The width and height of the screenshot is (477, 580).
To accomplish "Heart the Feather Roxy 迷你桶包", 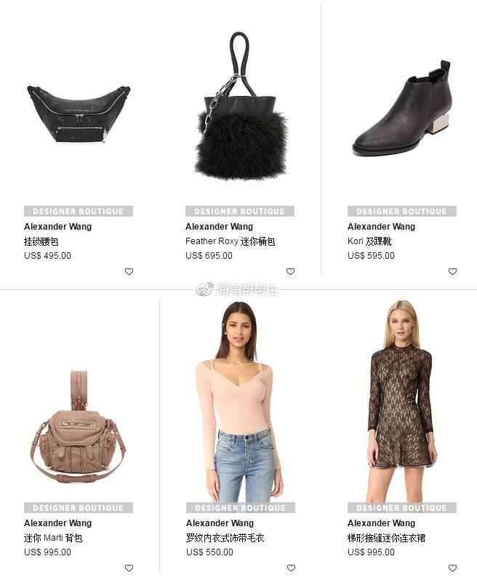I will point(291,272).
